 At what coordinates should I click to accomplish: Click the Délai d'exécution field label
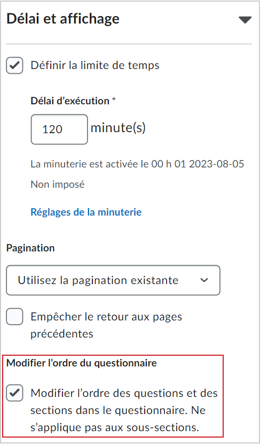pos(70,101)
